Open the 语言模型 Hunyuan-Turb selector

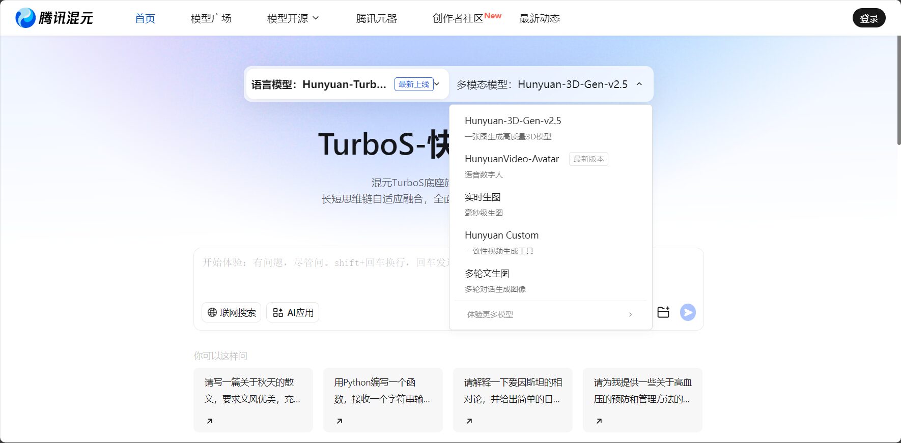(x=347, y=84)
